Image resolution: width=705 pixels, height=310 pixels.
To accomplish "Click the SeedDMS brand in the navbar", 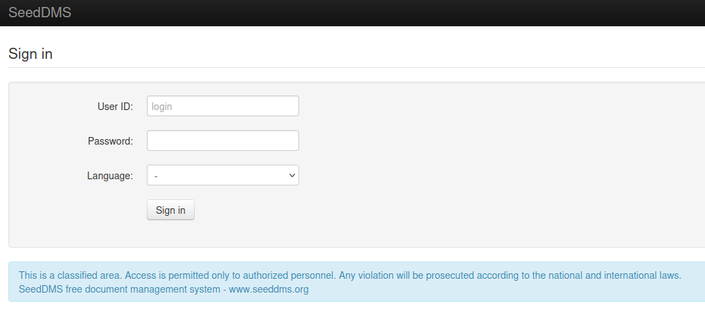I will [x=39, y=12].
